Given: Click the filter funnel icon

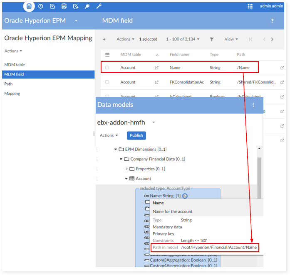Looking at the screenshot, I should pos(212,39).
